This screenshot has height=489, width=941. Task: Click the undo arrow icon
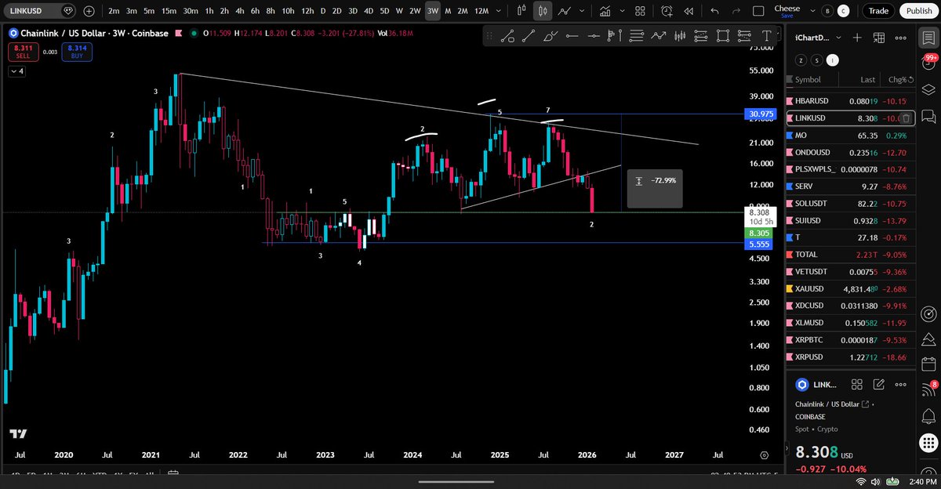click(714, 11)
